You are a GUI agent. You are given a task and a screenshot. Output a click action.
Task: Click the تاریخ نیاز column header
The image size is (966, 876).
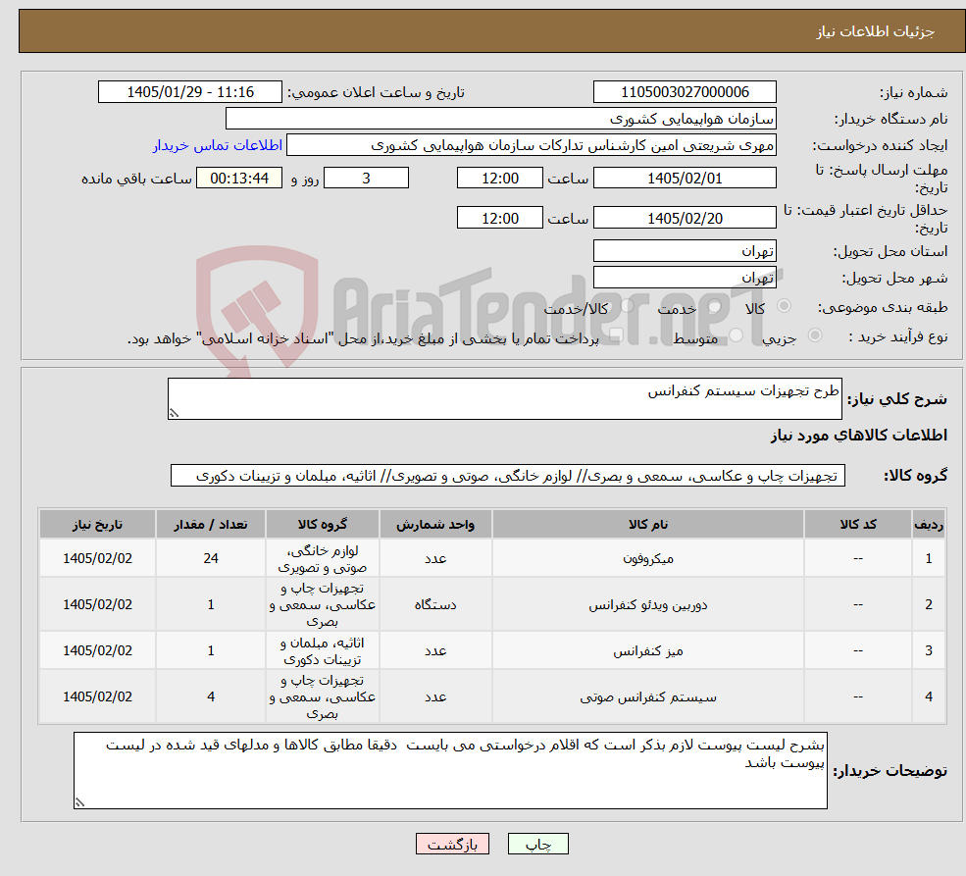pyautogui.click(x=97, y=524)
